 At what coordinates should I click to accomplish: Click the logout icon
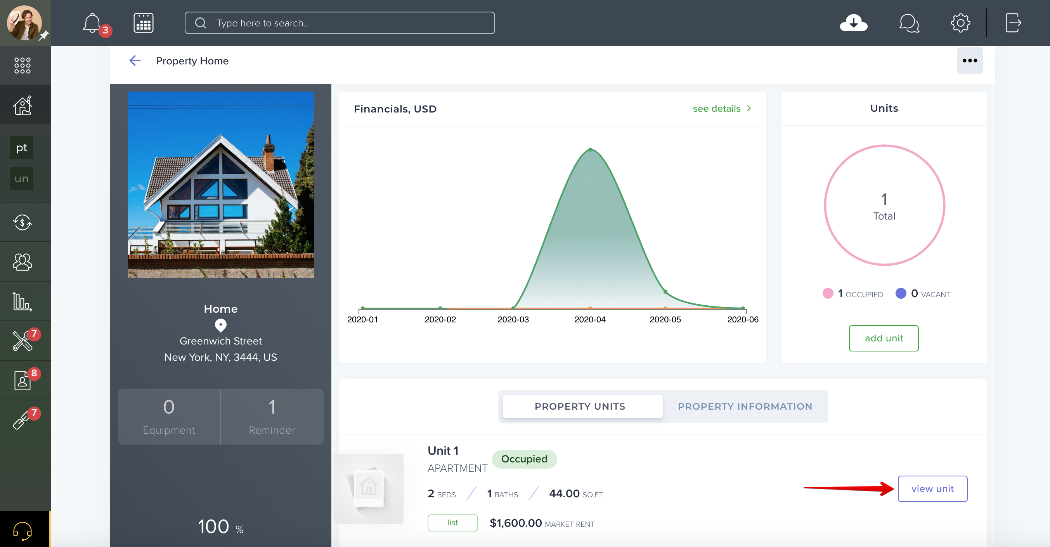(x=1013, y=23)
